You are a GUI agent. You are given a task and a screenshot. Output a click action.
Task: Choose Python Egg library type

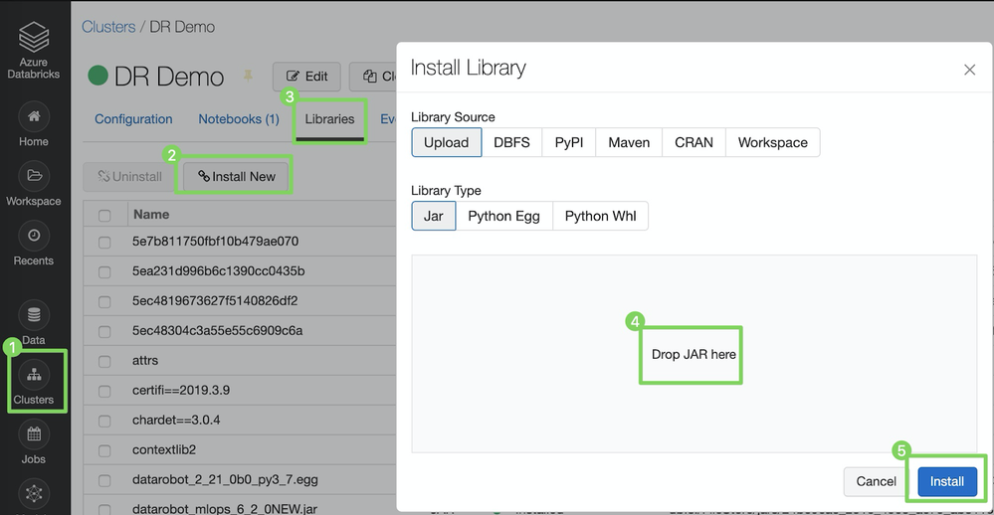pos(504,216)
